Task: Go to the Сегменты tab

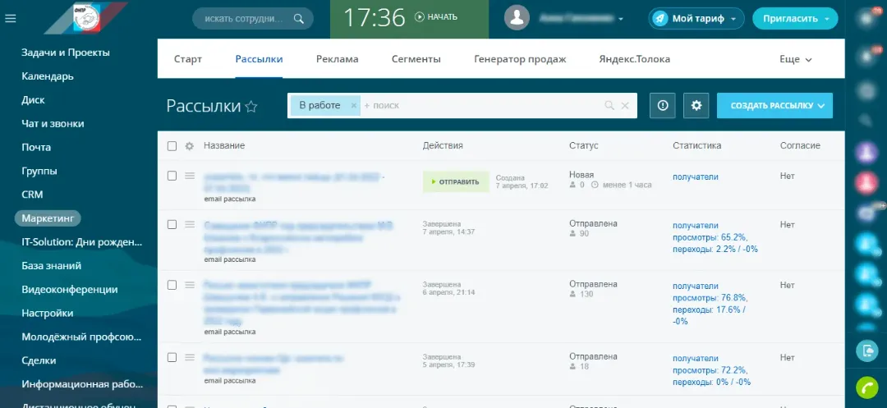Action: click(416, 59)
